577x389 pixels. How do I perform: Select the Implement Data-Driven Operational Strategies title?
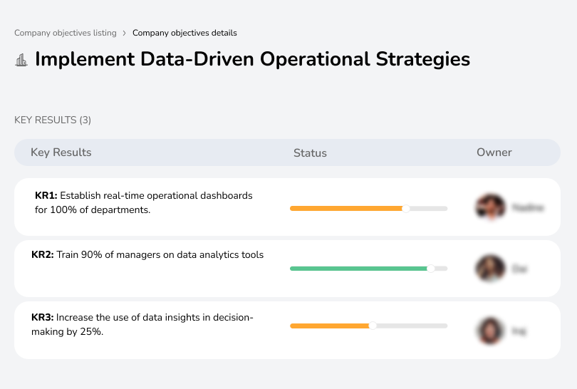(x=252, y=59)
